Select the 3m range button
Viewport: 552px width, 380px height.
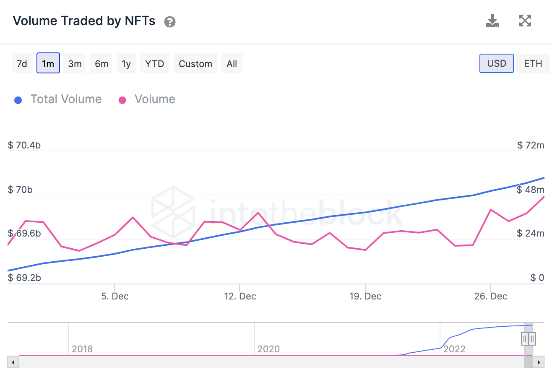pyautogui.click(x=74, y=63)
